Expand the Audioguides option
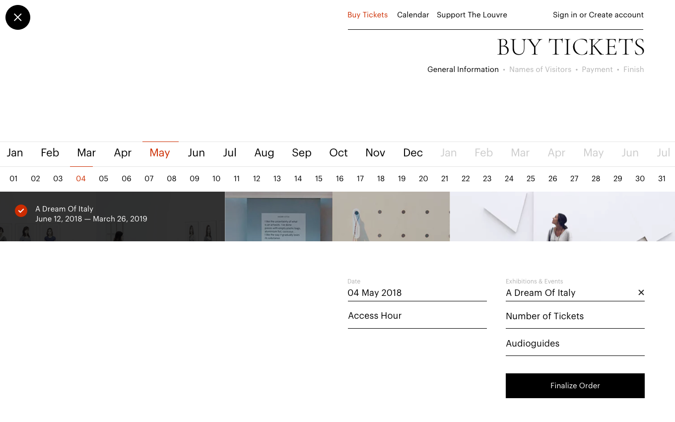 click(575, 344)
